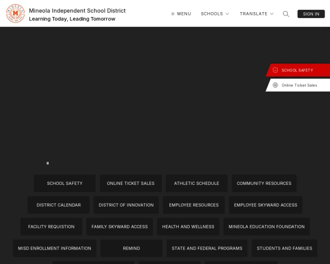The height and width of the screenshot is (264, 330).
Task: Select the DISTRICT OF INNOVATION tile
Action: 126,205
